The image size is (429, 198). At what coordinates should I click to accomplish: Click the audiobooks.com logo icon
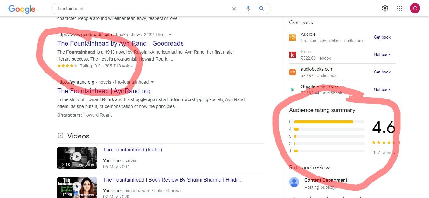(292, 72)
